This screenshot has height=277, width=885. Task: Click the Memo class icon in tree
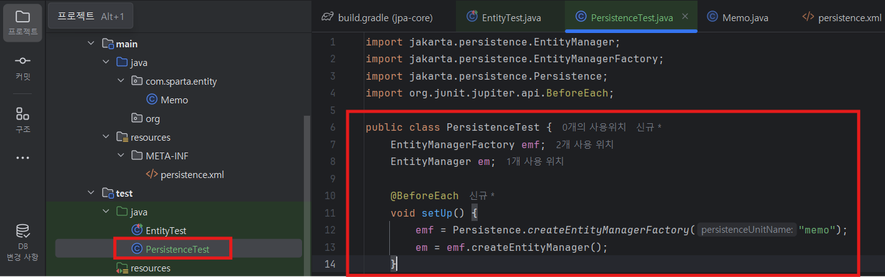pyautogui.click(x=151, y=100)
